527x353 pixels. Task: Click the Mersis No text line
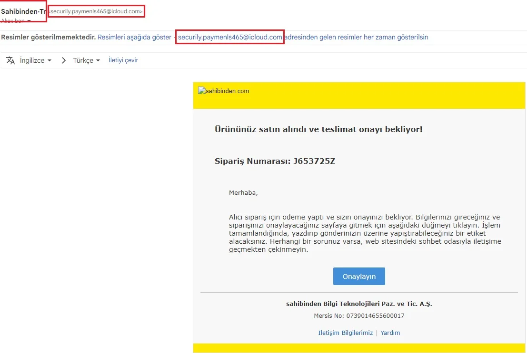[x=359, y=315]
